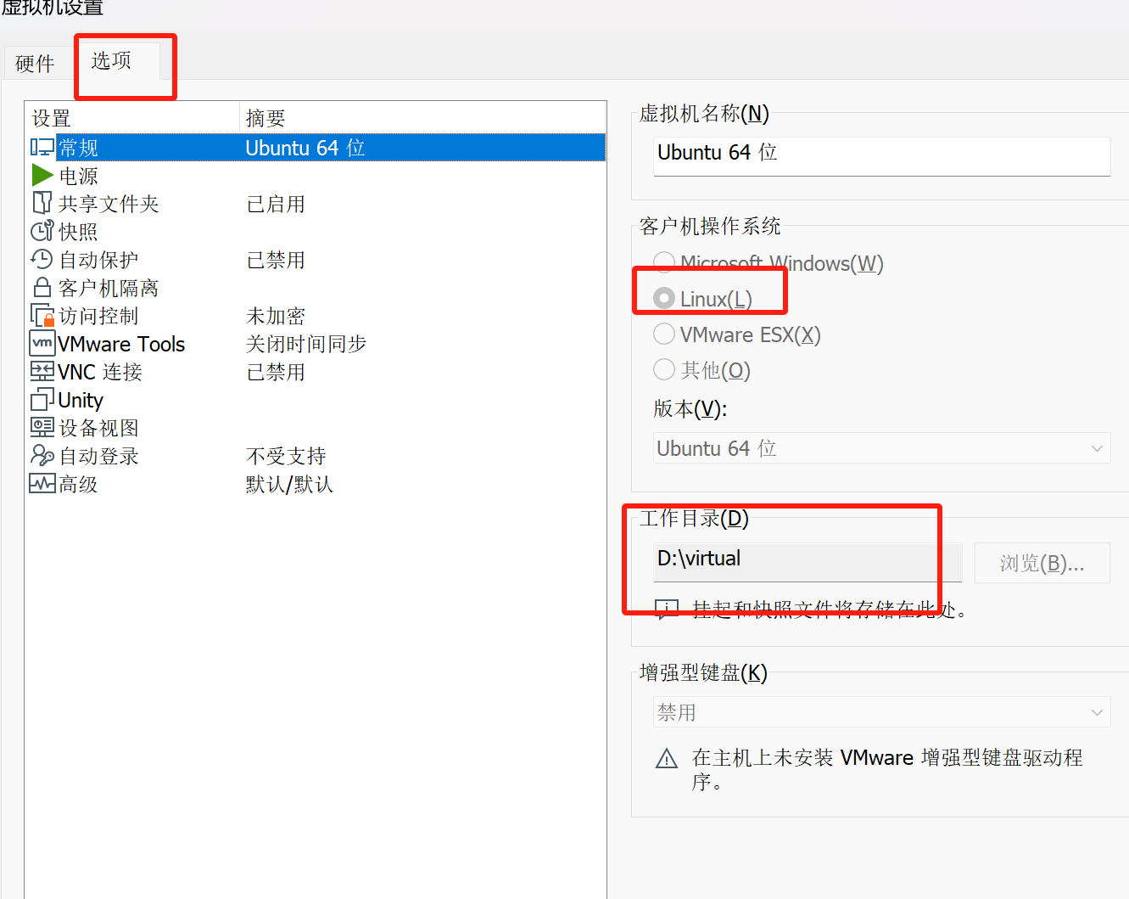Select the VMware Tools vm icon
The height and width of the screenshot is (899, 1129).
tap(42, 344)
